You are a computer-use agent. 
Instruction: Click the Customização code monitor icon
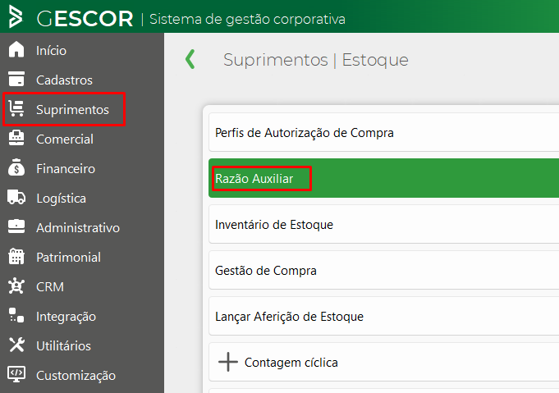[16, 375]
